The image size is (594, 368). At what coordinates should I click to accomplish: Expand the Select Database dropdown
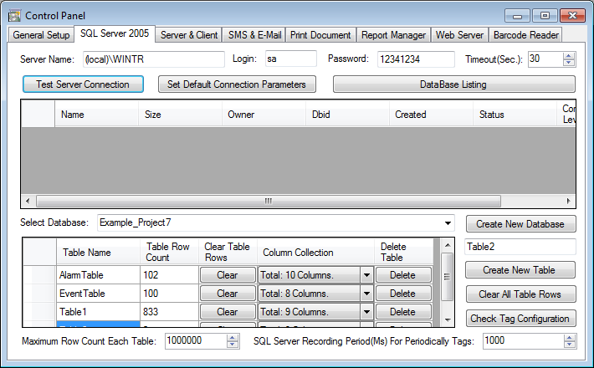click(448, 223)
